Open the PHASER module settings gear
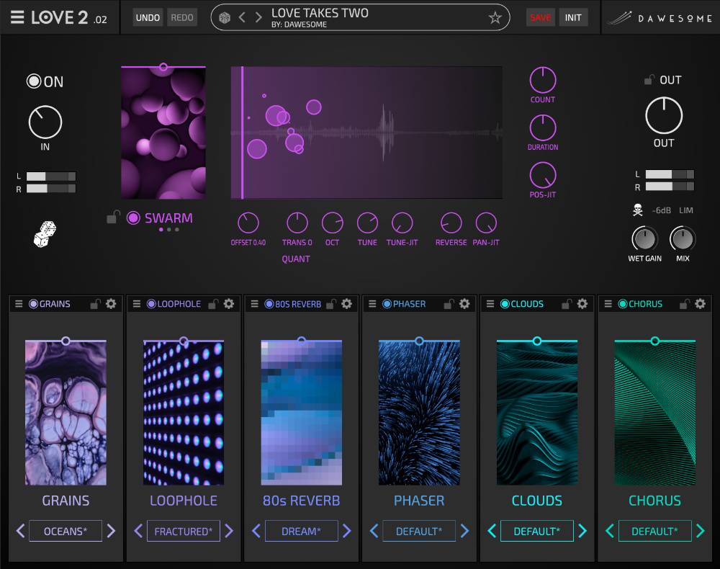This screenshot has width=720, height=569. tap(466, 303)
